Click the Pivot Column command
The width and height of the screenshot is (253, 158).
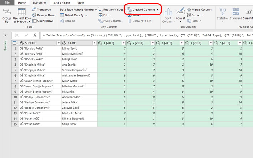click(x=110, y=21)
